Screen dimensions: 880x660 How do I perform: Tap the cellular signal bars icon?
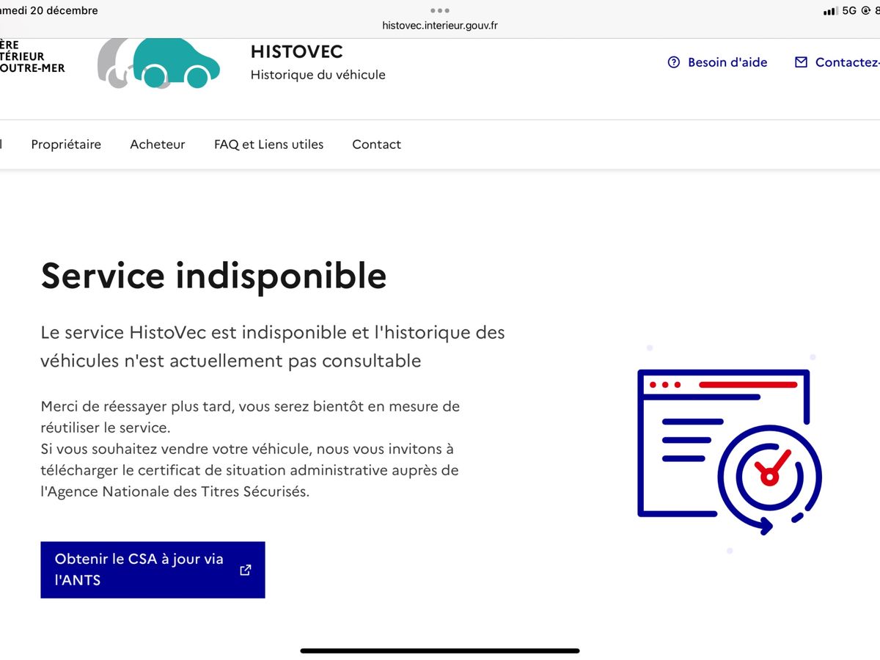pyautogui.click(x=830, y=11)
